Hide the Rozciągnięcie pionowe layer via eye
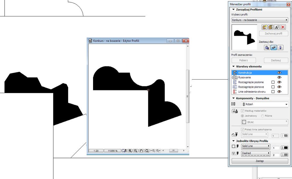Image resolution: width=292 pixels, height=179 pixels. point(279,87)
